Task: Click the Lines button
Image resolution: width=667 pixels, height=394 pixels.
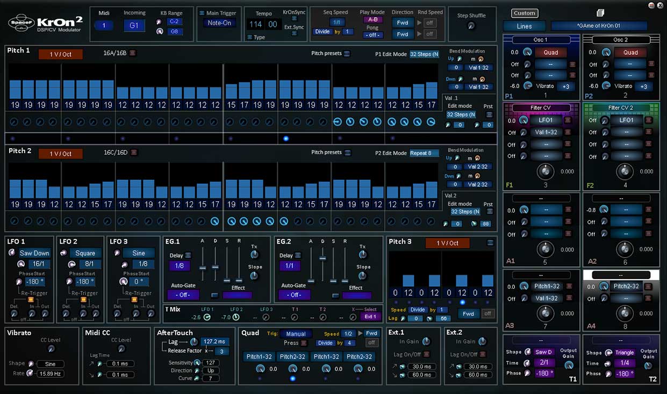Action: pos(524,26)
